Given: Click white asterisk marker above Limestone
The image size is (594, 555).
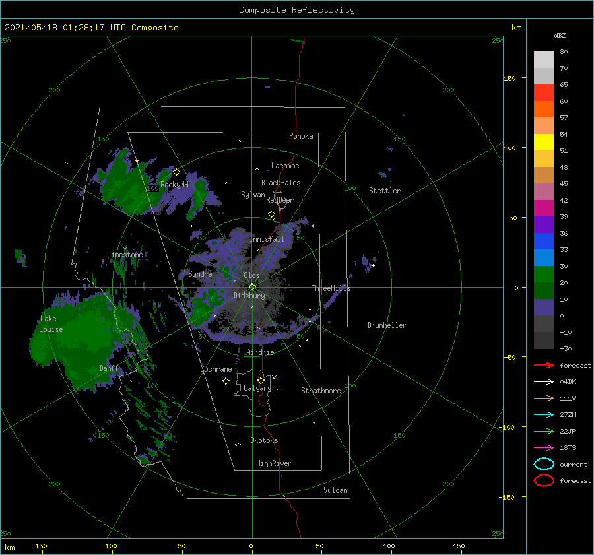Looking at the screenshot, I should pyautogui.click(x=125, y=249).
